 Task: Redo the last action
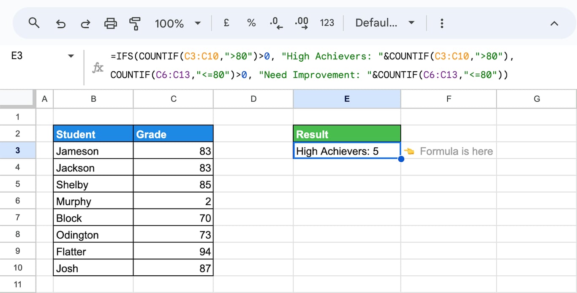click(85, 23)
